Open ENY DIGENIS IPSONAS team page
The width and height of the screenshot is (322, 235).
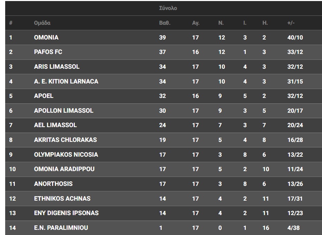click(66, 213)
